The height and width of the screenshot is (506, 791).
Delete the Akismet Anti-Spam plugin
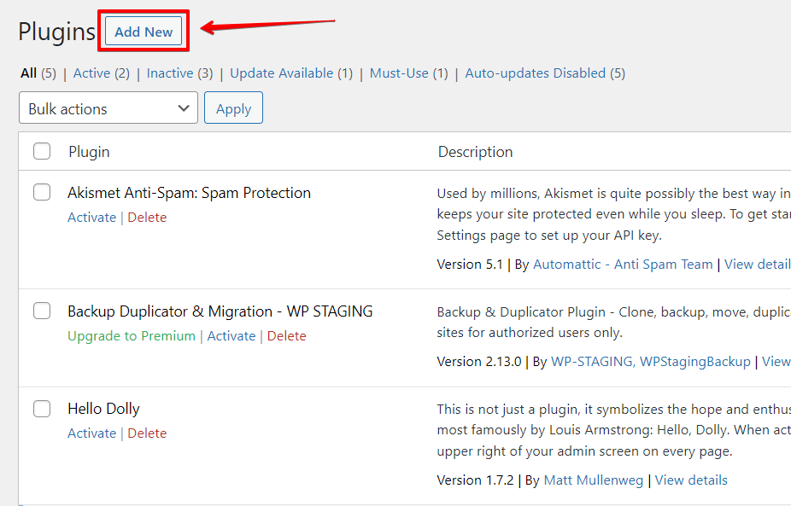click(147, 218)
